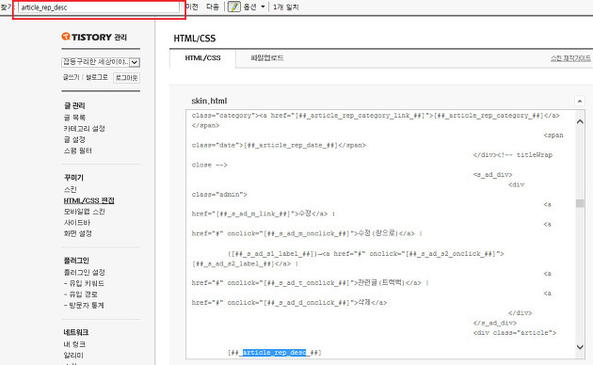The width and height of the screenshot is (593, 365).
Task: Open 글 목록 in sidebar
Action: 74,118
